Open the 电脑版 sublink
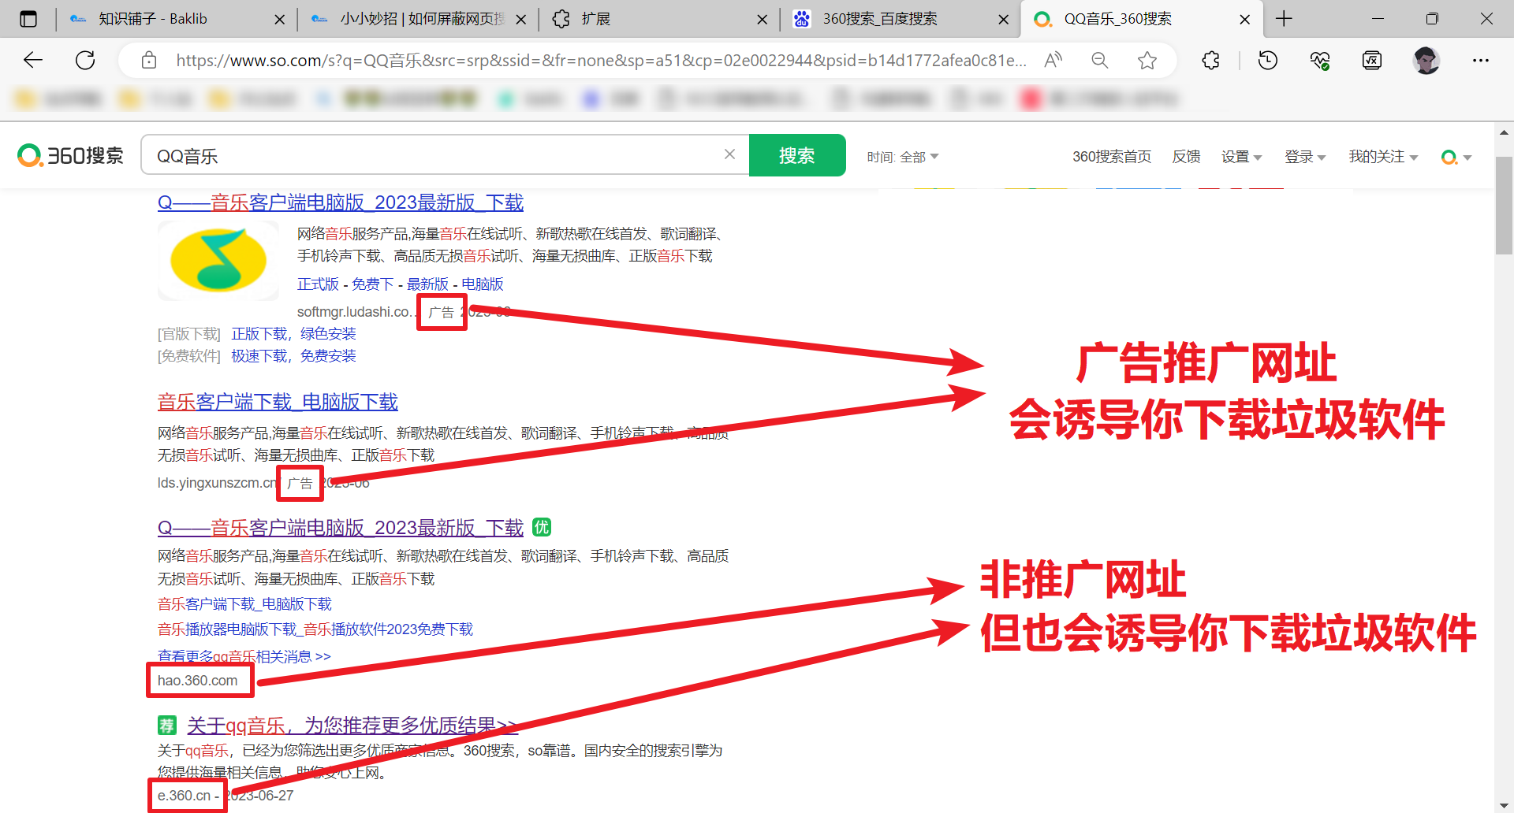Screen dimensions: 1514x813 tap(483, 284)
